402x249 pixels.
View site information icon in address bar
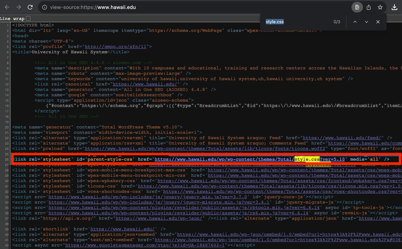click(44, 7)
